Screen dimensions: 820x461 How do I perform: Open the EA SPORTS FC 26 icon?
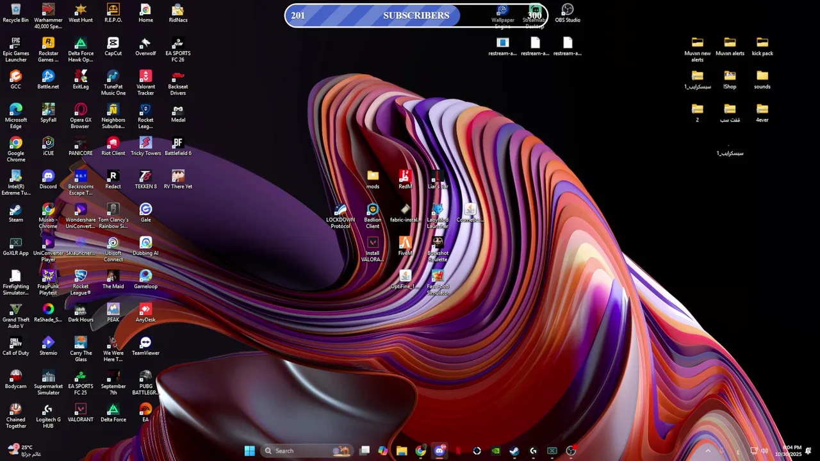click(178, 49)
